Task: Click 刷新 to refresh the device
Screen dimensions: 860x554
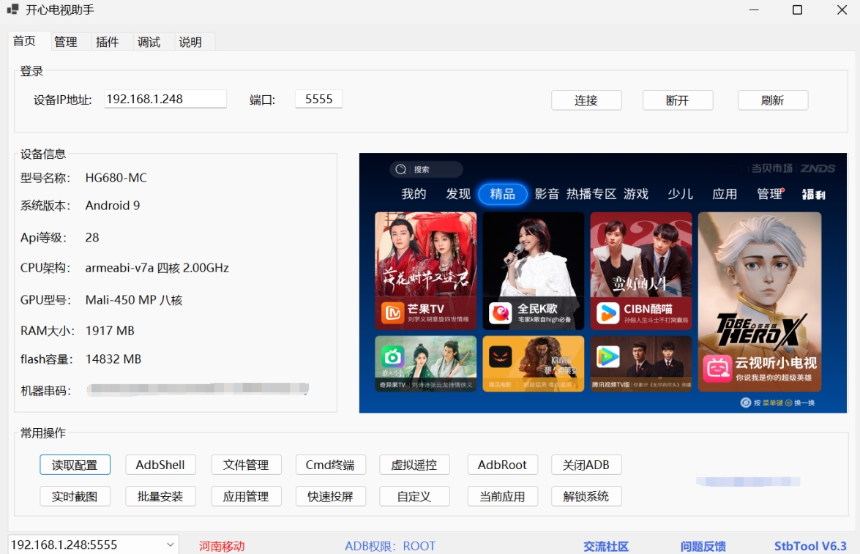Action: pos(773,100)
